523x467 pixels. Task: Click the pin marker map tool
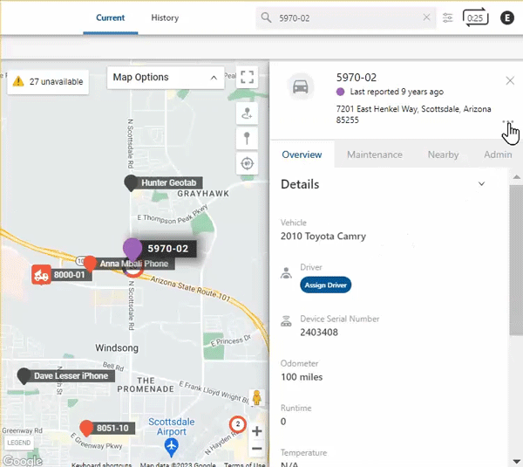tap(247, 138)
